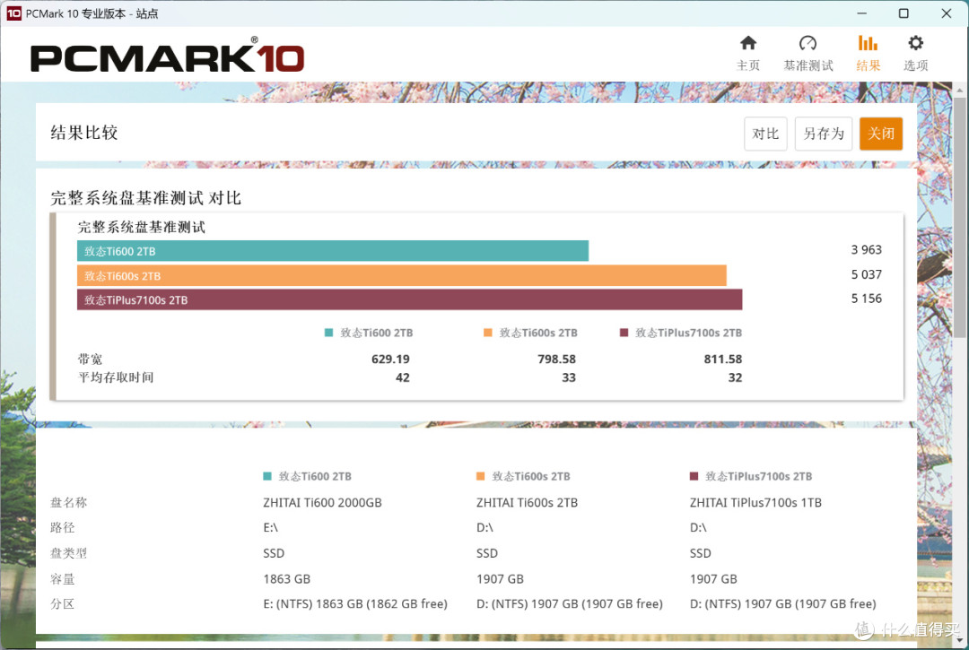Viewport: 969px width, 650px height.
Task: Click the 选项 tab label
Action: click(916, 65)
